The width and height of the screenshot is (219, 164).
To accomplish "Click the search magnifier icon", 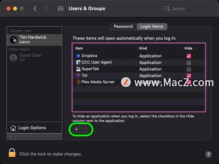I will pos(167,9).
